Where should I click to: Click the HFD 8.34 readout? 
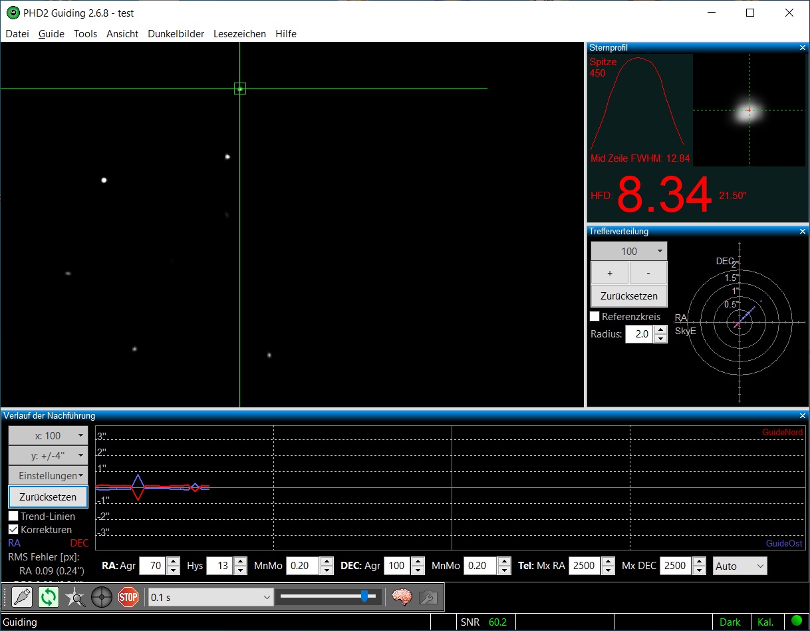pyautogui.click(x=664, y=196)
